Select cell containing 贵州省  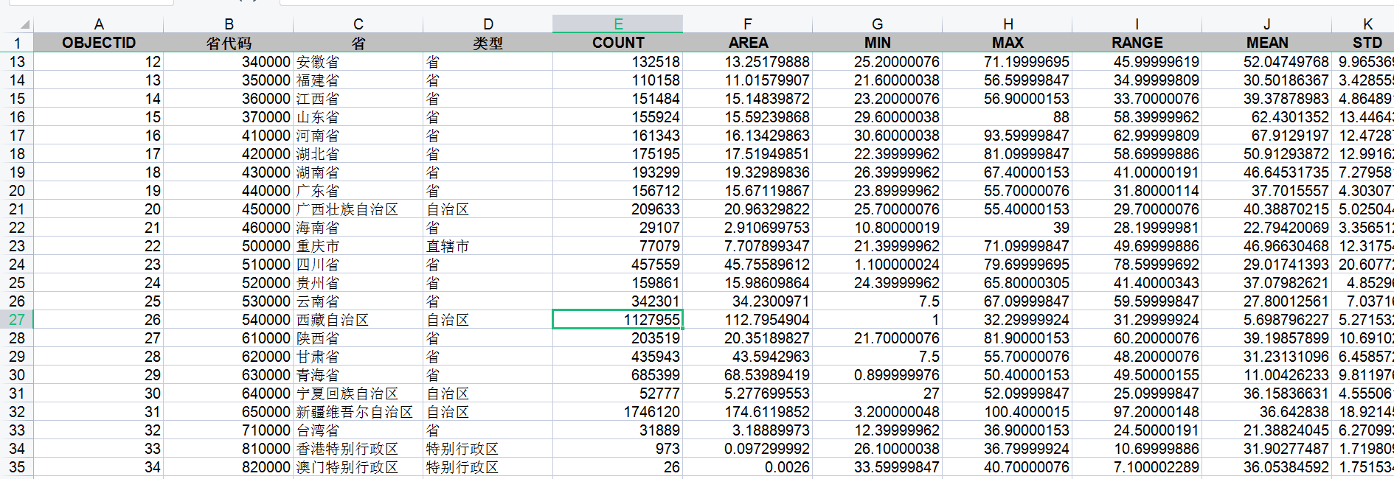pos(358,283)
